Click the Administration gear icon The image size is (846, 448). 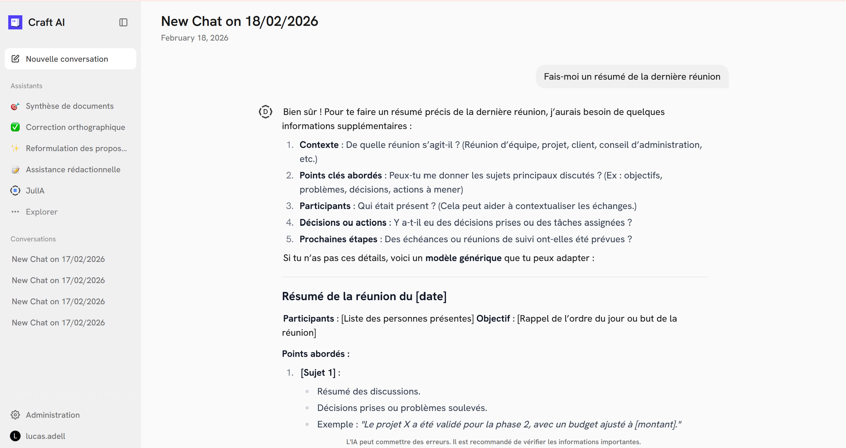[15, 415]
